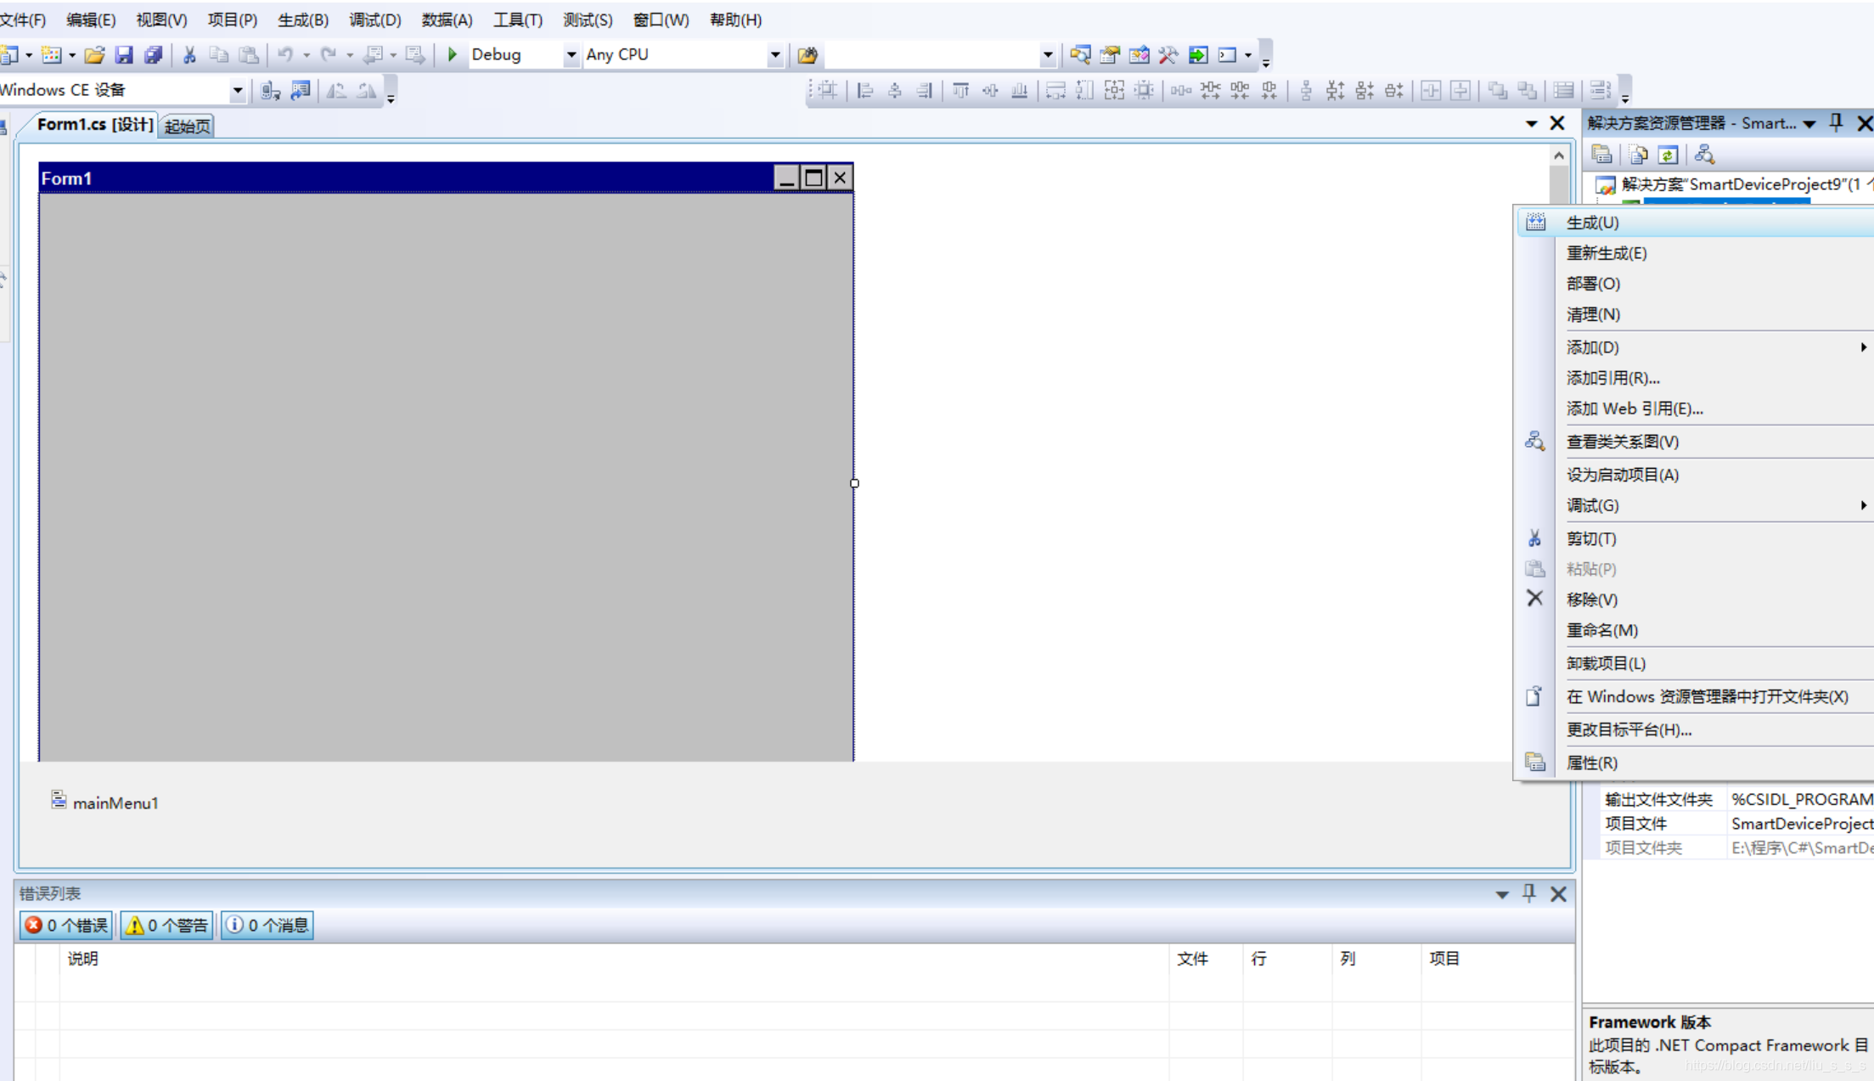The width and height of the screenshot is (1874, 1081).
Task: Select 重新生成(E) from the context menu
Action: pyautogui.click(x=1607, y=253)
